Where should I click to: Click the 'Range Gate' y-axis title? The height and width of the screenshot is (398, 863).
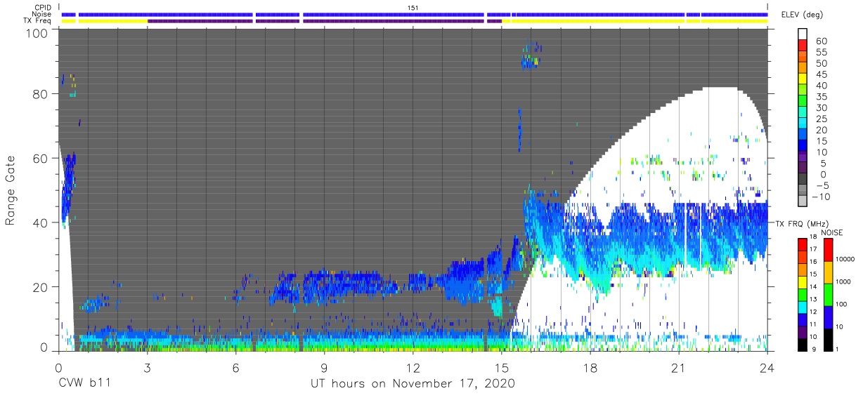(x=11, y=190)
